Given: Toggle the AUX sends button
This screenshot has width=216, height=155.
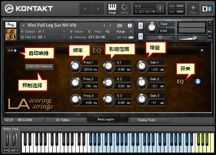Looking at the screenshot, I should [x=210, y=32].
